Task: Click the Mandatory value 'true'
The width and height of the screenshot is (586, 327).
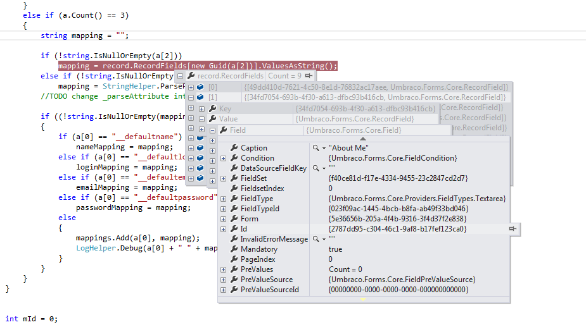Action: point(335,249)
